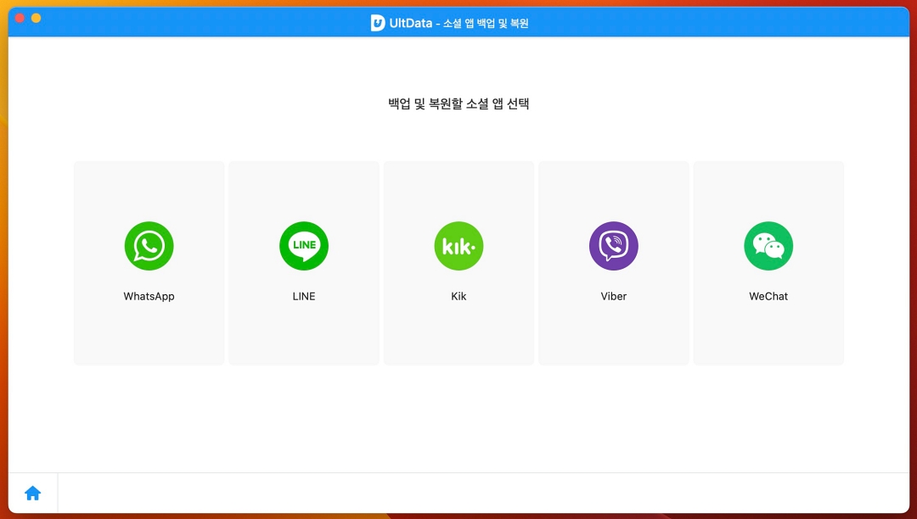Click the WeChat label text

768,296
